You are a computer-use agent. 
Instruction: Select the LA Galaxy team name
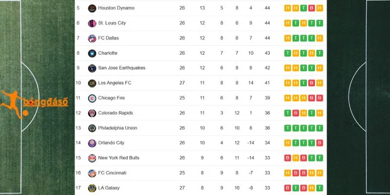coord(109,188)
